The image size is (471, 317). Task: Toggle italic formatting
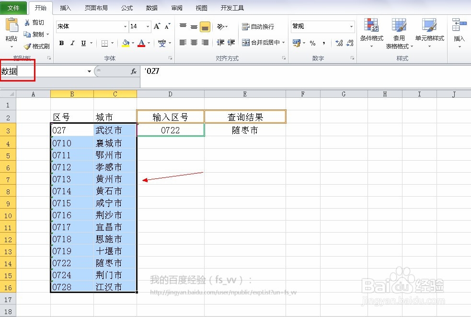tap(72, 43)
